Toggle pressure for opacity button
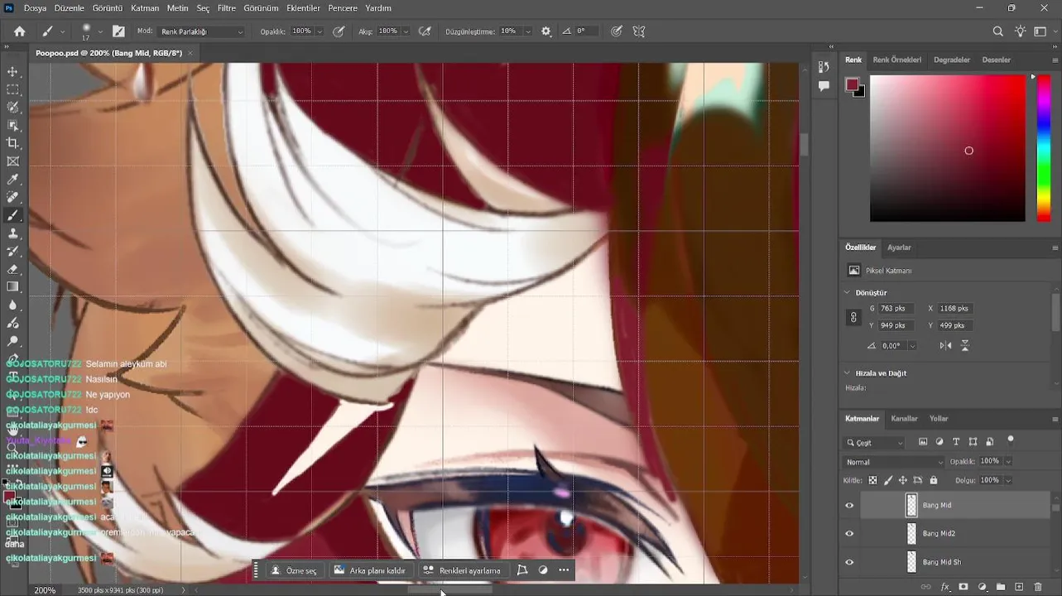Screen dimensions: 1062x596 click(339, 31)
